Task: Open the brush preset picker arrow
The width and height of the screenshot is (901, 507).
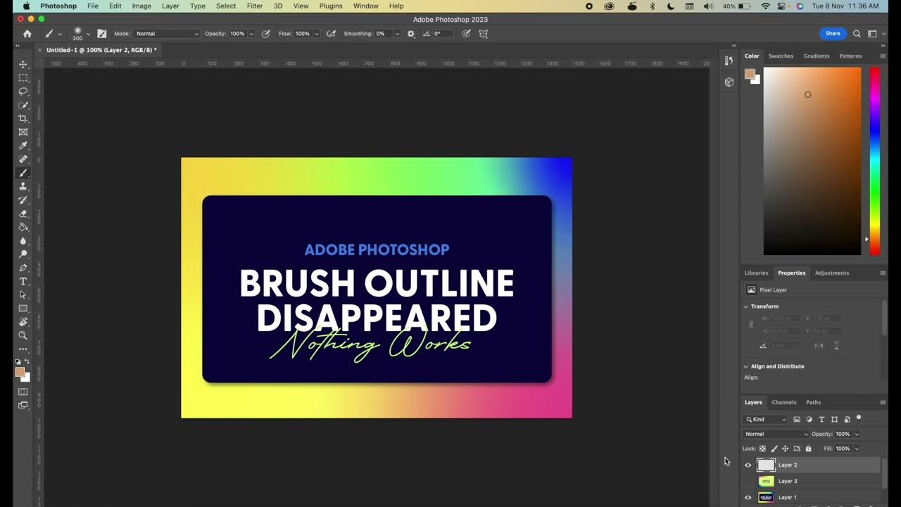Action: (88, 34)
